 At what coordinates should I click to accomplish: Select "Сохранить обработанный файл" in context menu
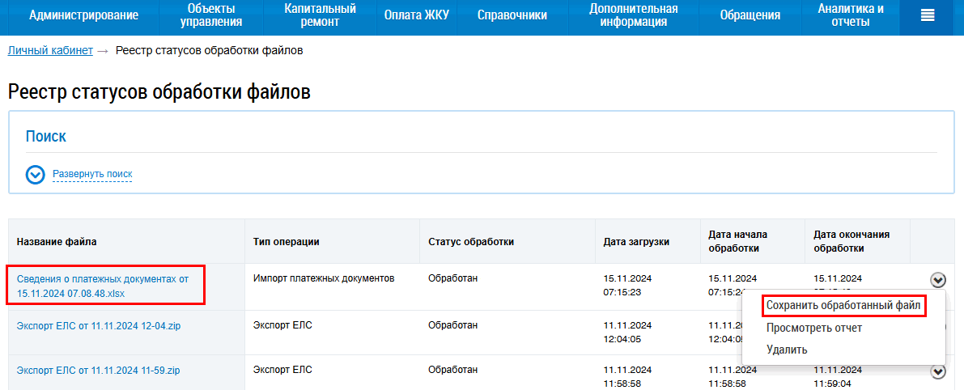[x=845, y=306]
